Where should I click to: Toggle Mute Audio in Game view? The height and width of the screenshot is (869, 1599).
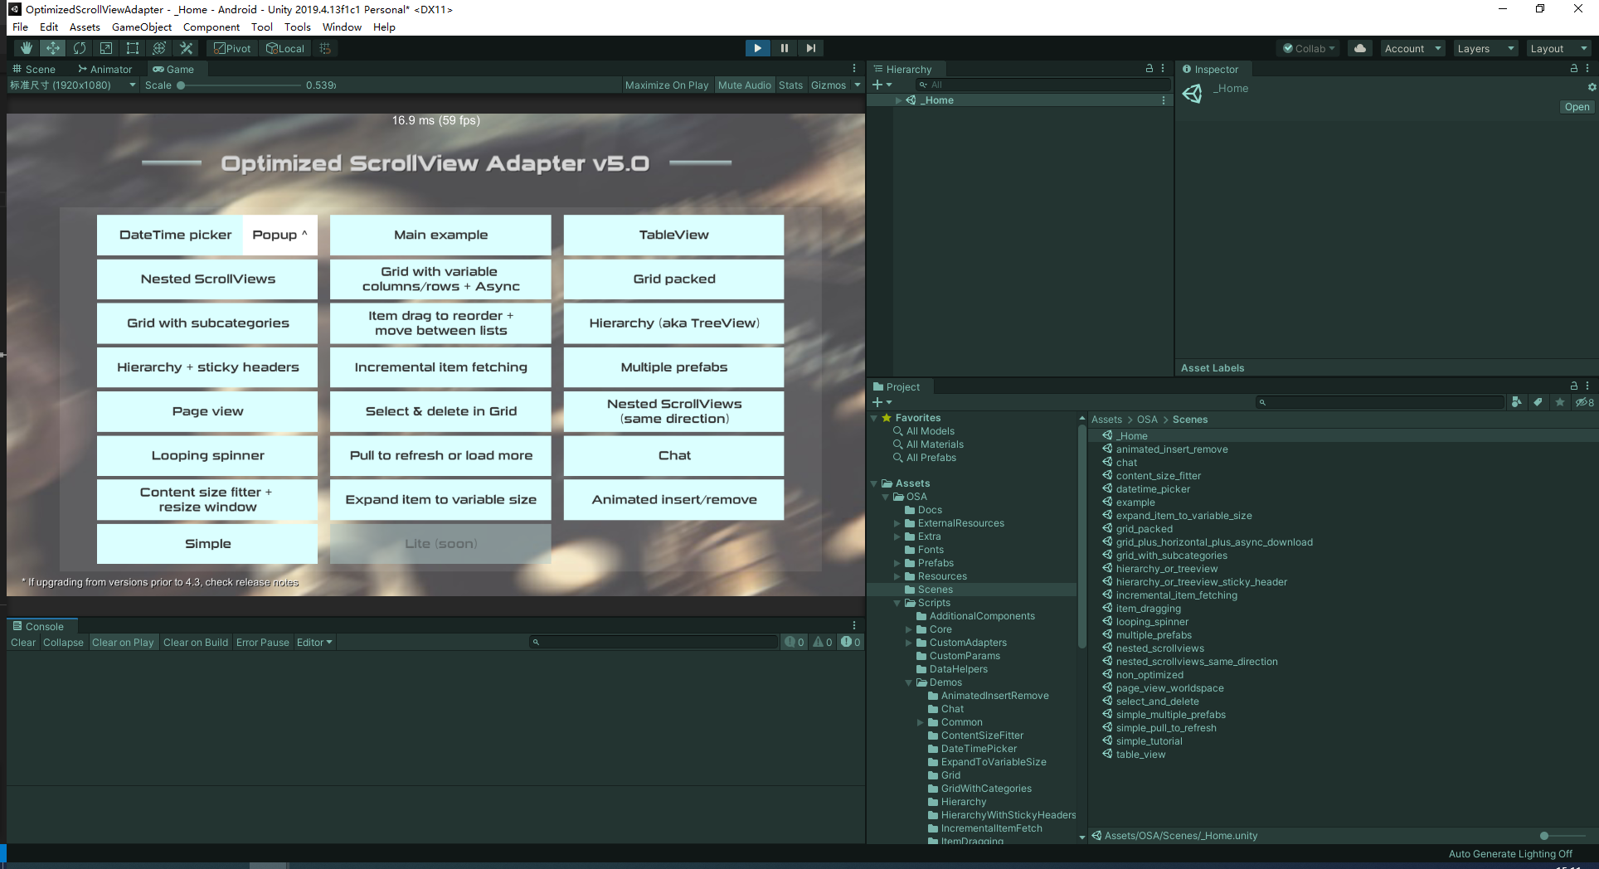pos(744,85)
